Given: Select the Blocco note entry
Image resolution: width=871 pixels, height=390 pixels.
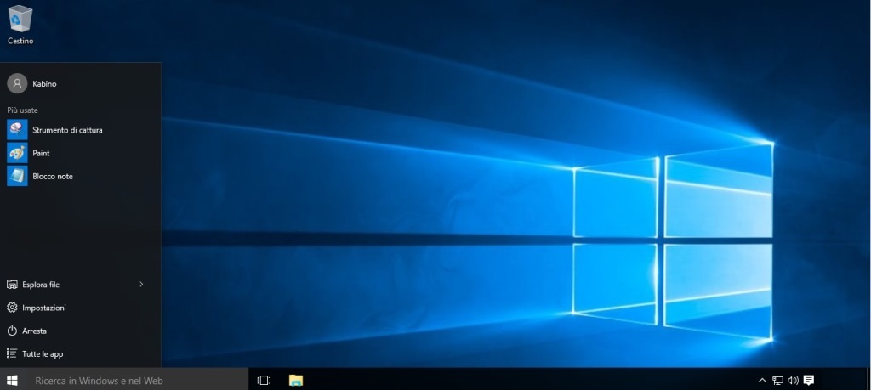Looking at the screenshot, I should [53, 177].
